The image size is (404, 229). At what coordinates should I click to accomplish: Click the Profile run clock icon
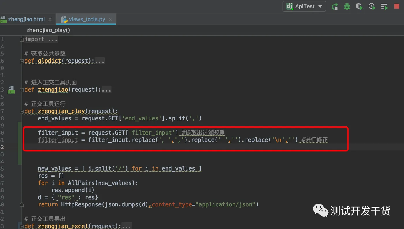click(x=372, y=6)
